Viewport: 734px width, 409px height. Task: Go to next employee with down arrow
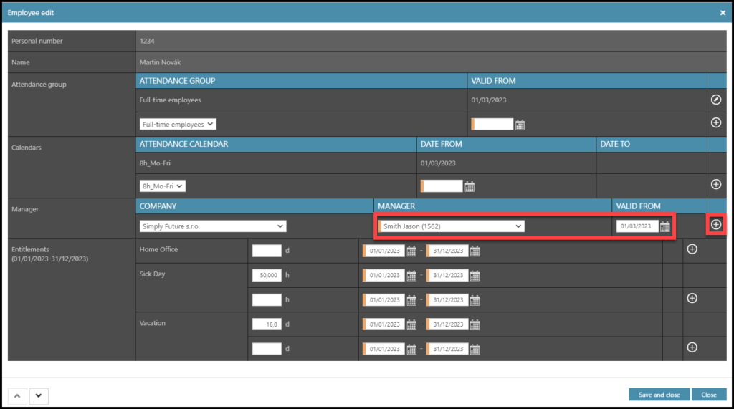[38, 395]
